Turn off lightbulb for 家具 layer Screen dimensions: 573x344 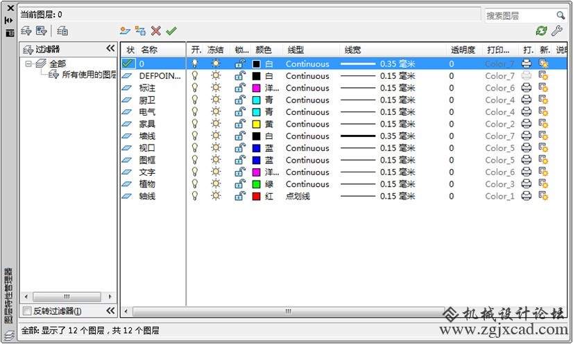coord(195,124)
